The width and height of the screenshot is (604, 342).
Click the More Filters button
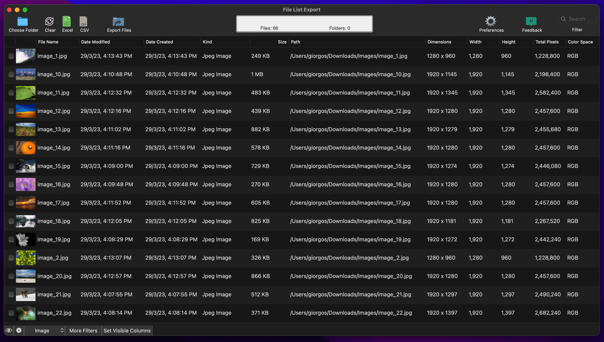click(83, 330)
